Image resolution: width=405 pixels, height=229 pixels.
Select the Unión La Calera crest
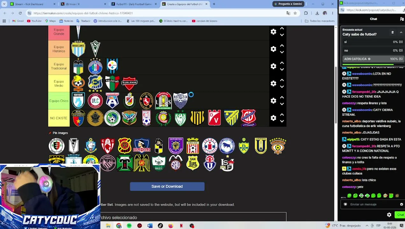95,101
